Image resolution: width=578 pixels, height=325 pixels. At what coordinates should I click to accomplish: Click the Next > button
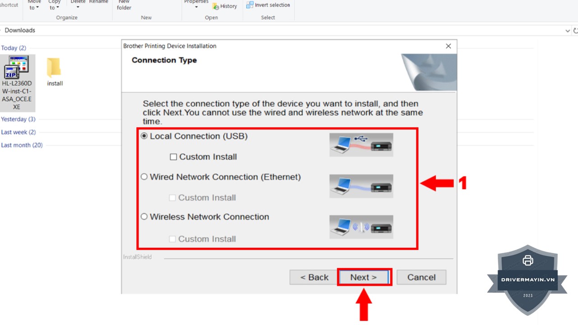click(x=364, y=277)
